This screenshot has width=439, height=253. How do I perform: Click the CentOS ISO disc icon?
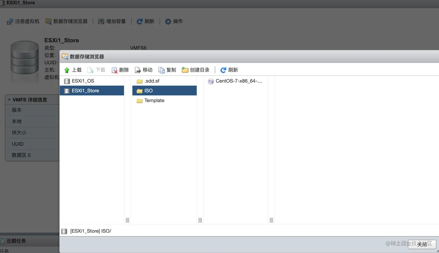211,81
